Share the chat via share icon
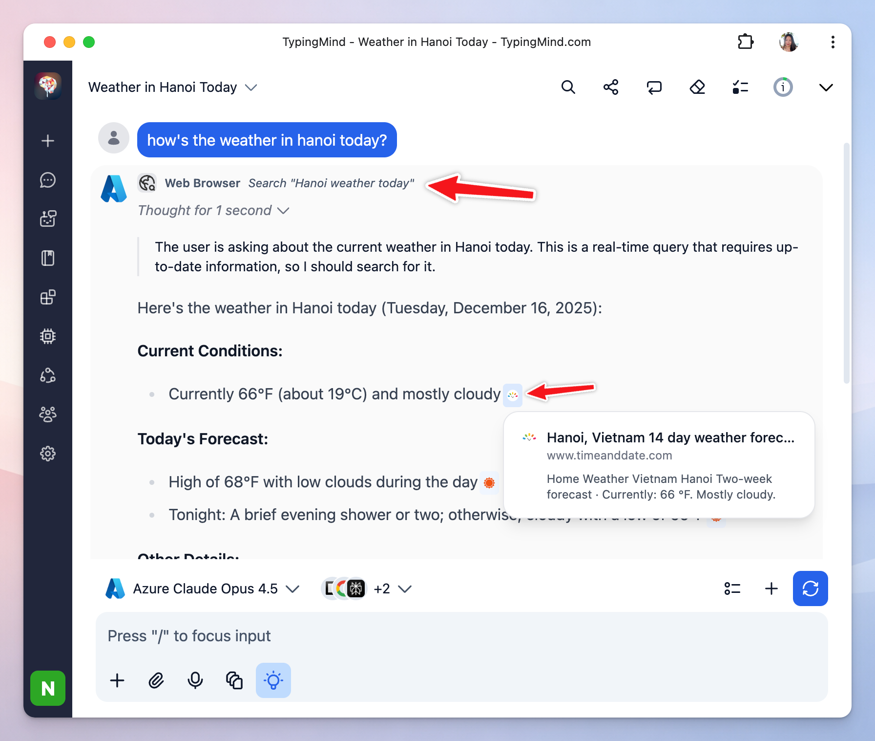This screenshot has height=741, width=875. [611, 87]
